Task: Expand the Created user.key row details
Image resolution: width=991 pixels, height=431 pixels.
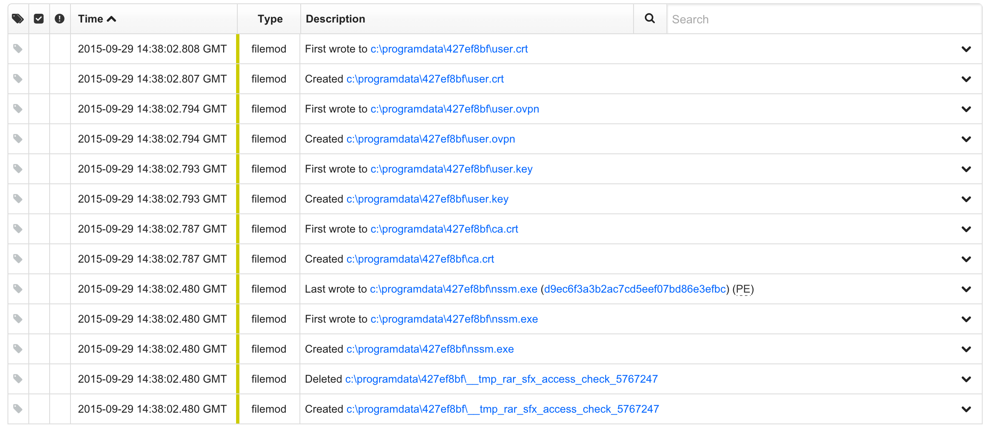Action: (x=966, y=199)
